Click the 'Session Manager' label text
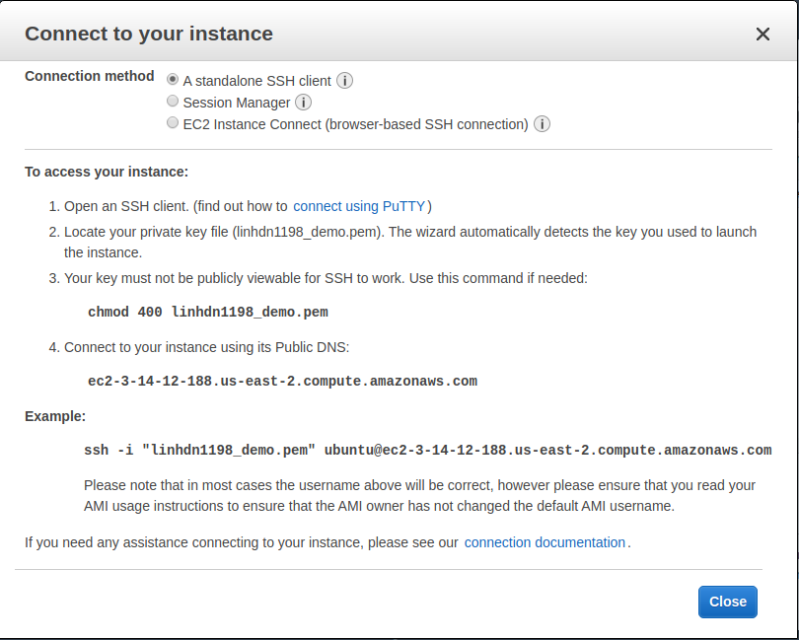Screen dimensions: 799x640 [x=236, y=103]
